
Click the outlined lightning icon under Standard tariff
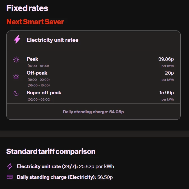tap(10, 166)
